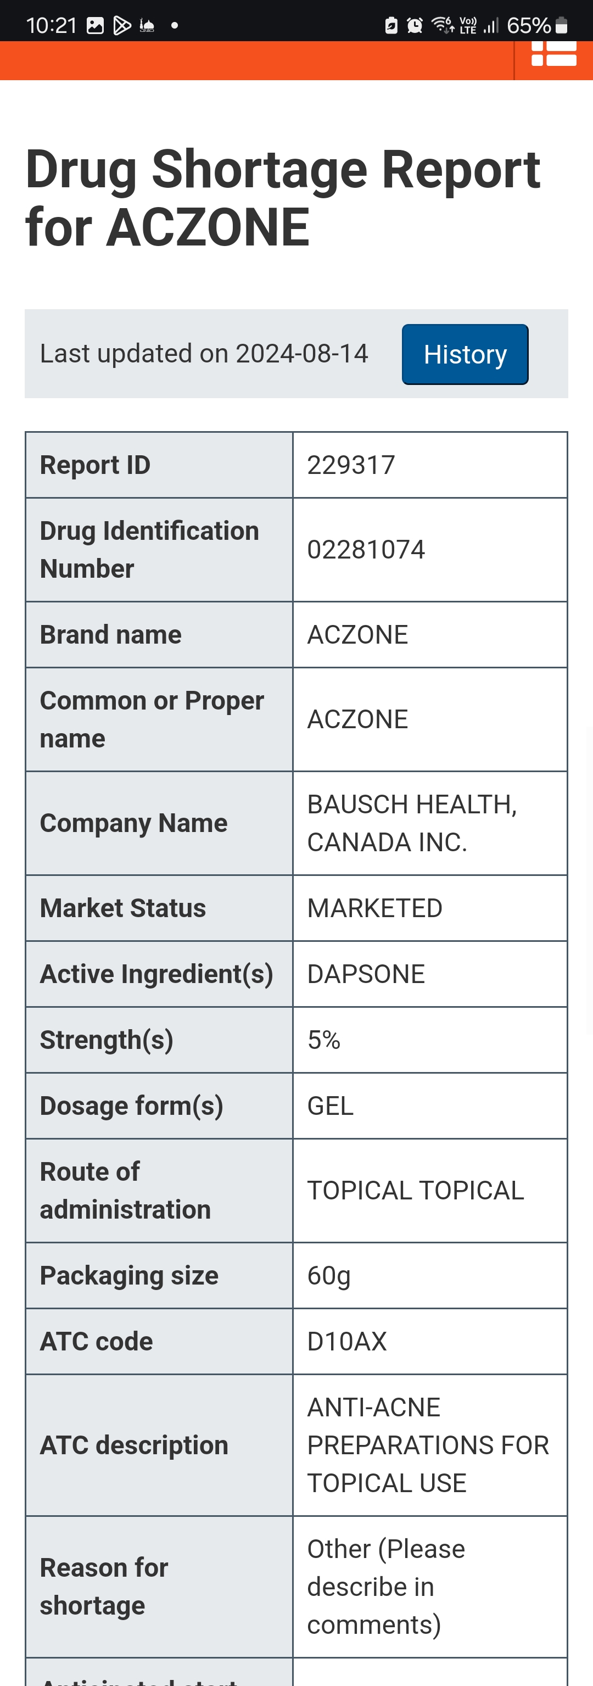Tap the Reason for shortage label
This screenshot has width=593, height=1686.
point(104,1587)
